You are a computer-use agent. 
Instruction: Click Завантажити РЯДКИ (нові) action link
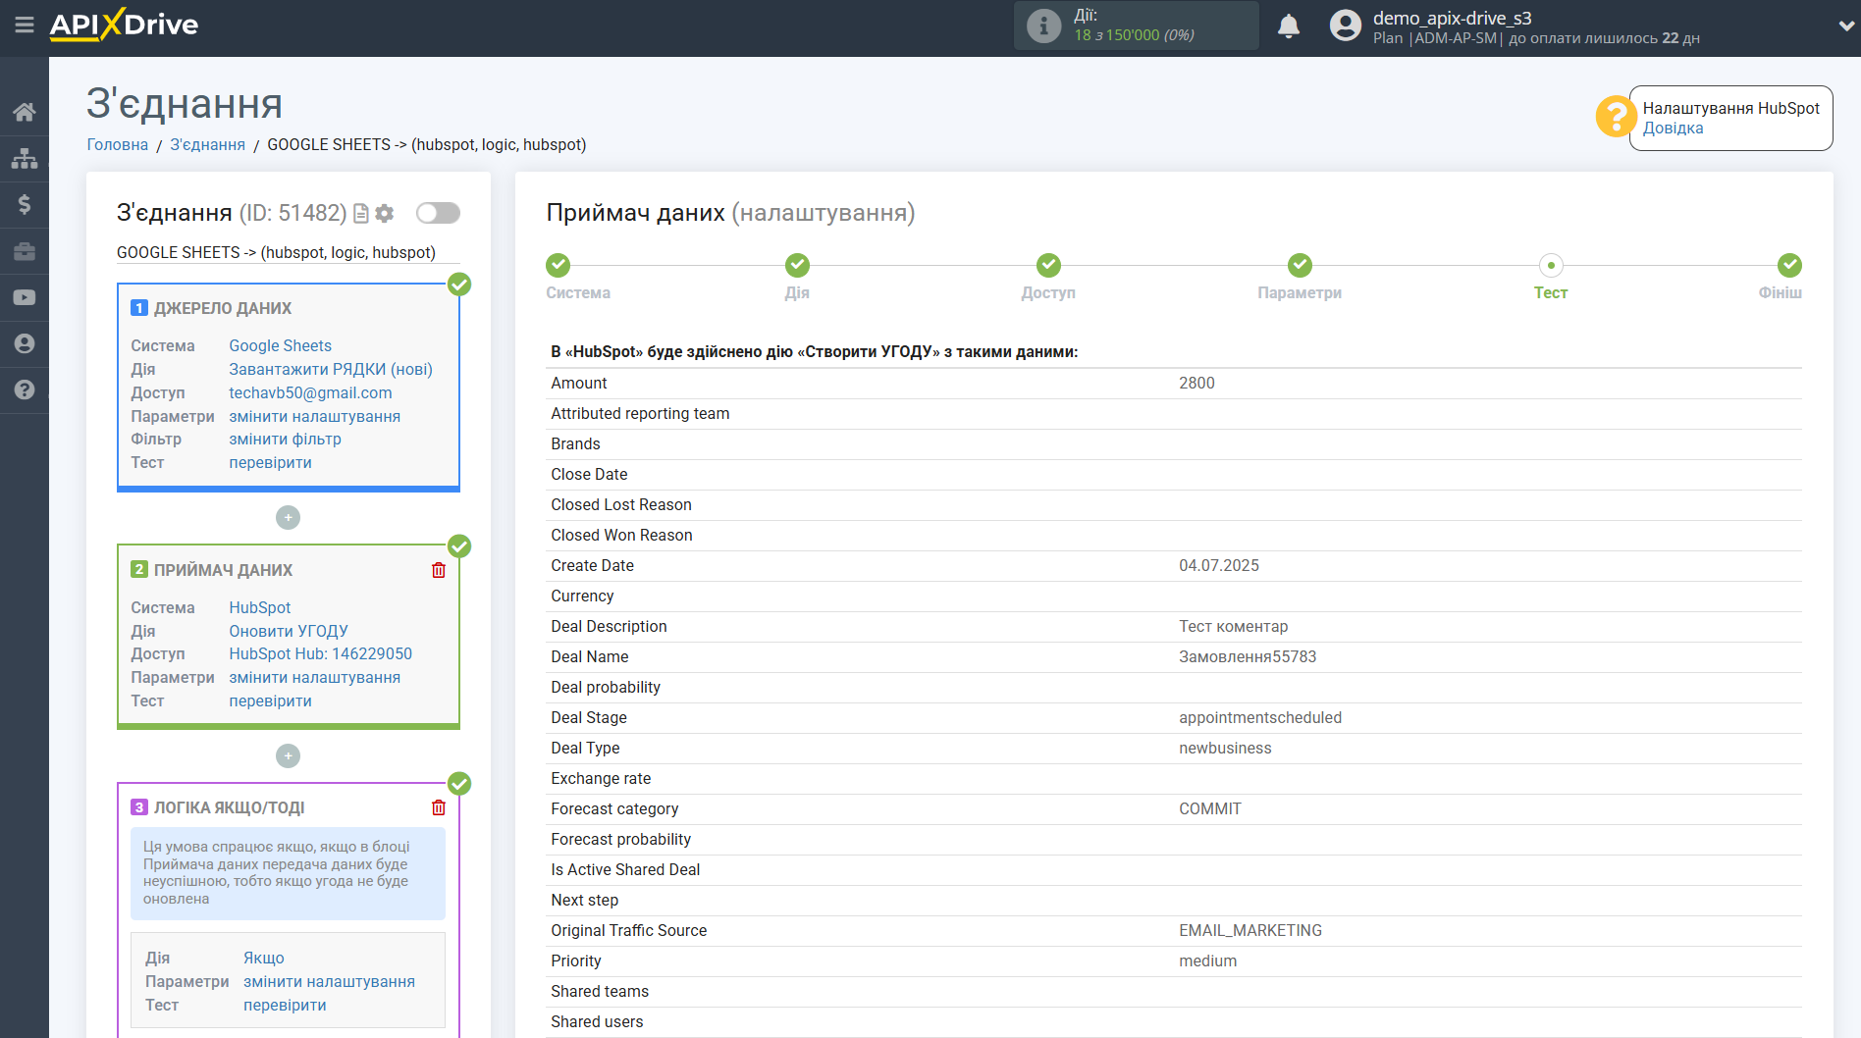click(331, 369)
